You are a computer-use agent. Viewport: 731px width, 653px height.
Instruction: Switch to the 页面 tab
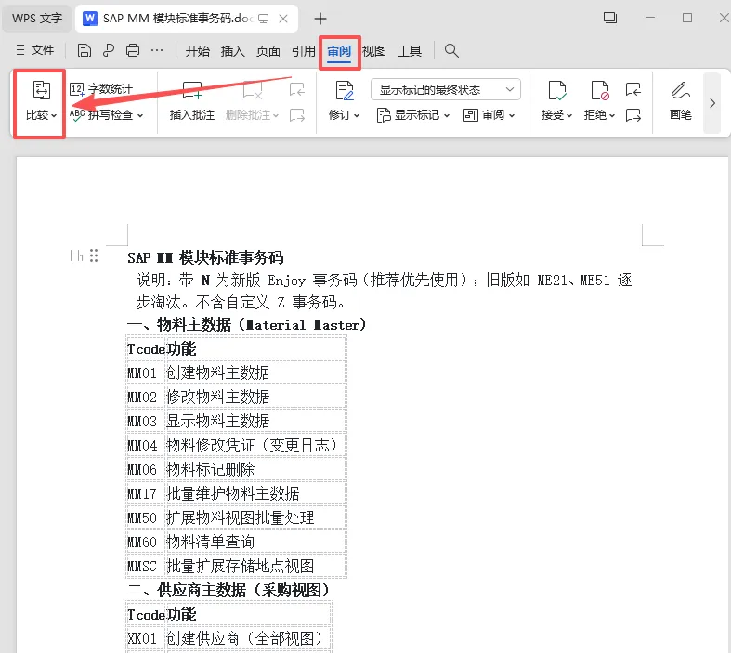[268, 50]
